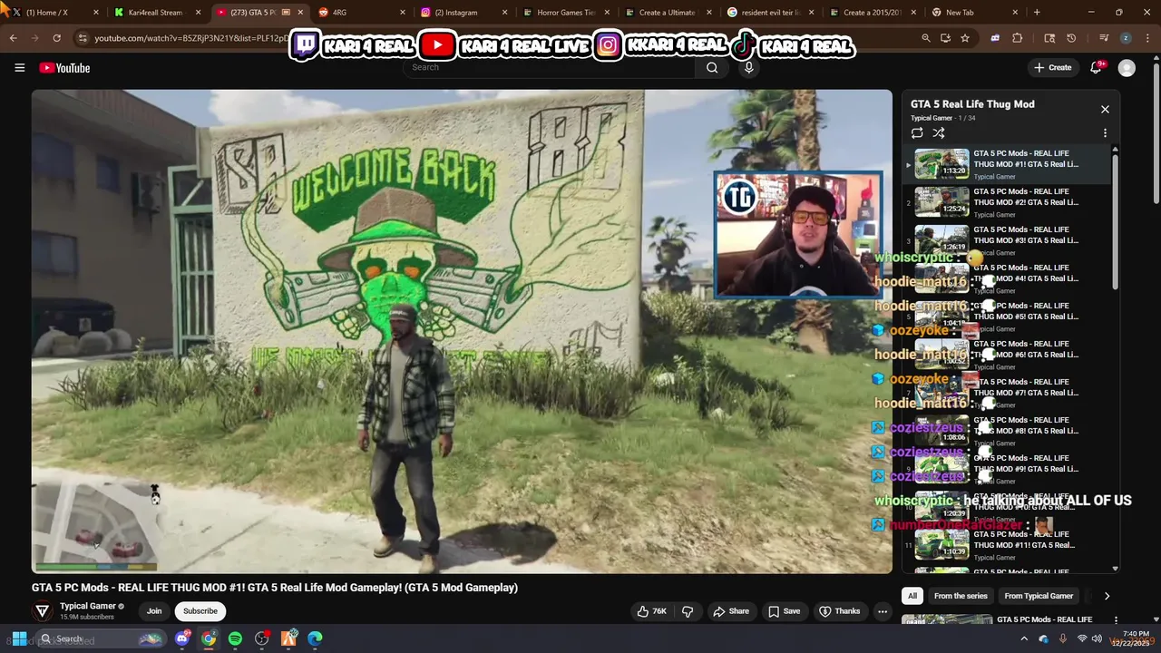
Task: Show more filter chips with arrow
Action: point(1107,596)
